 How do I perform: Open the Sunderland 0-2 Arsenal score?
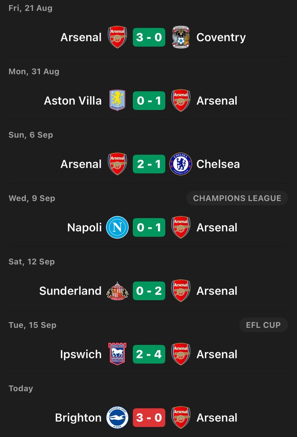pyautogui.click(x=149, y=291)
